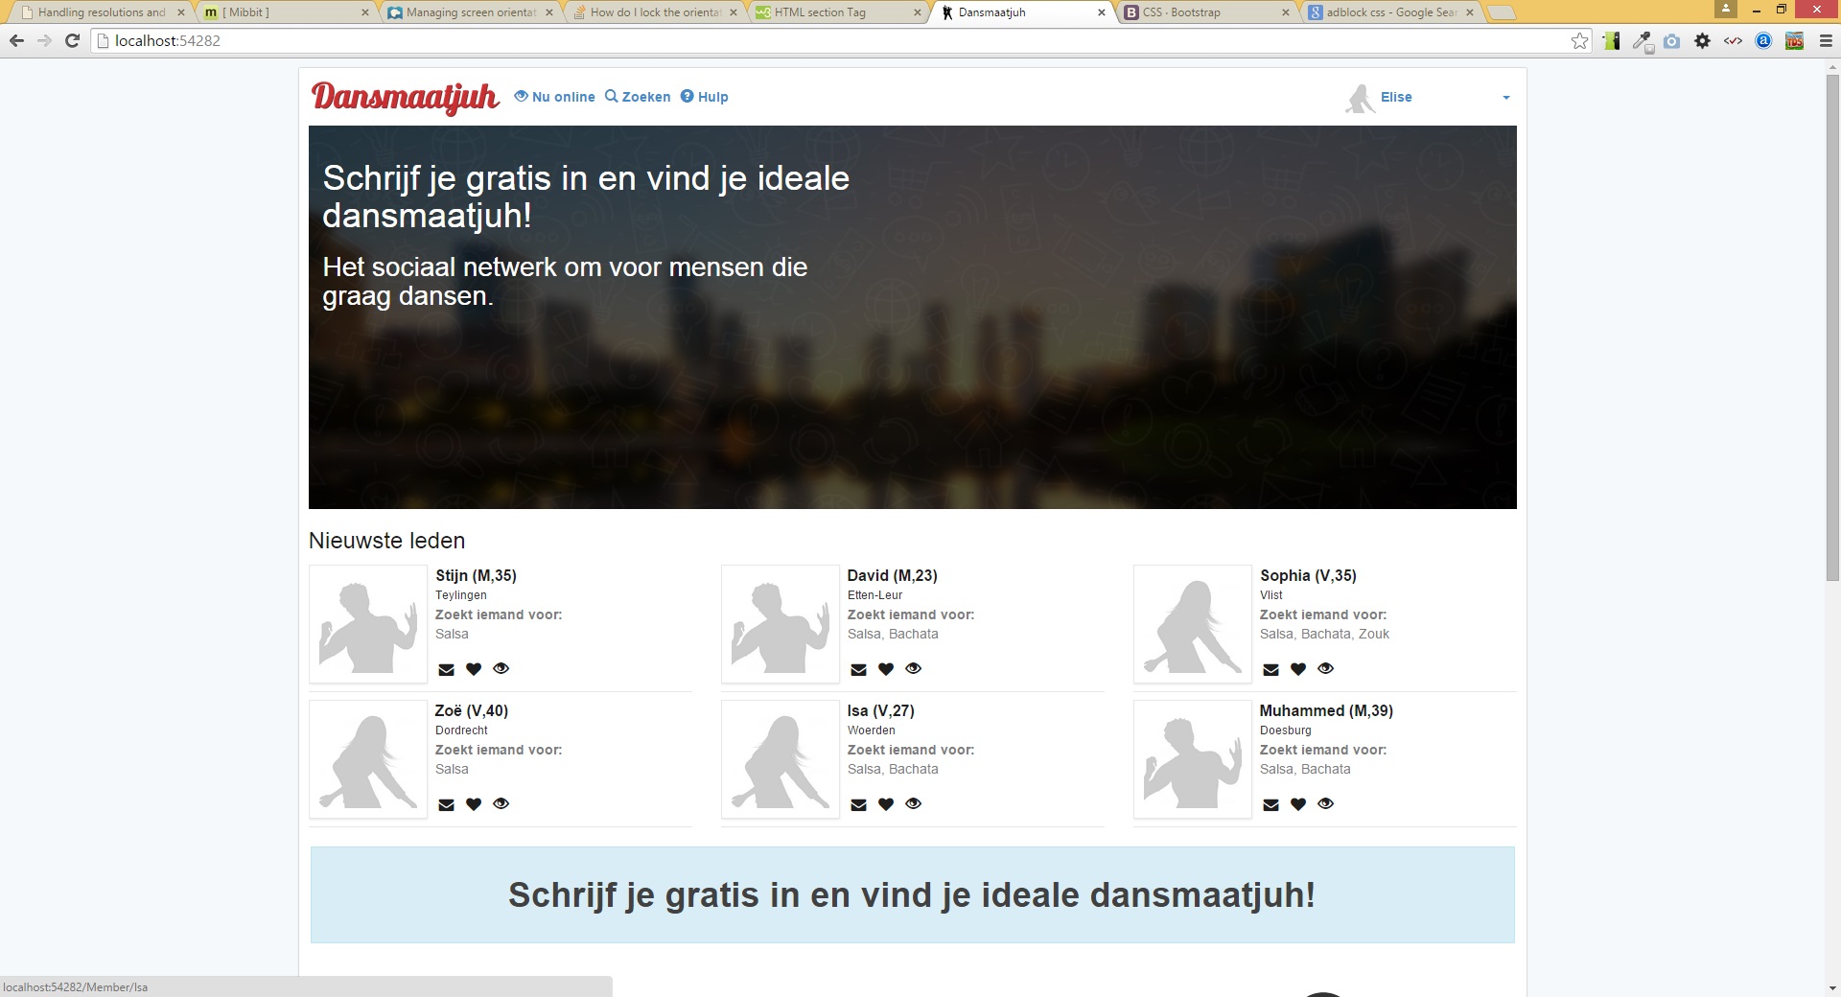Reload the page in the browser
This screenshot has height=997, width=1841.
(x=72, y=41)
